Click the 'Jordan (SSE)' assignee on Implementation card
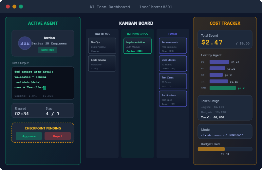262x170 pixels. click(x=135, y=51)
